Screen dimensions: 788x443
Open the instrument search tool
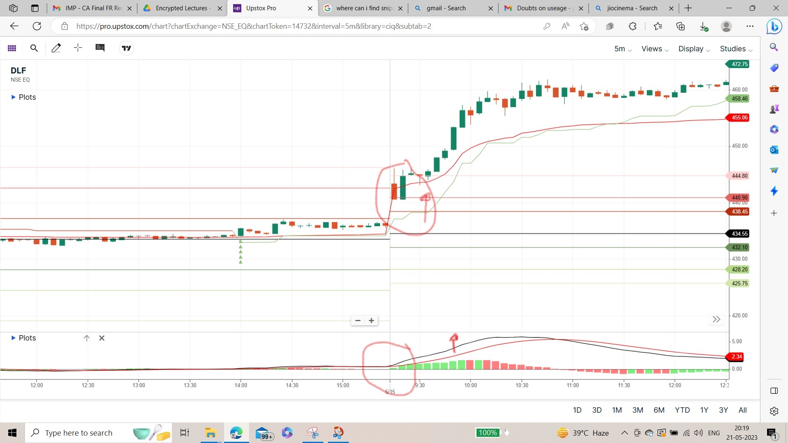34,48
